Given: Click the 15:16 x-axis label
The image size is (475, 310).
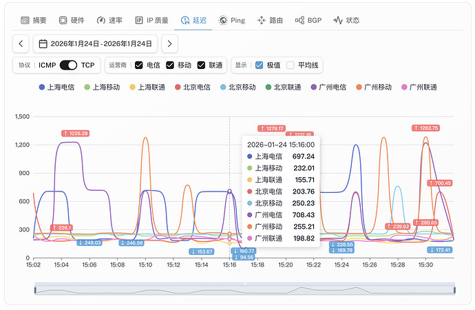Looking at the screenshot, I should point(229,265).
